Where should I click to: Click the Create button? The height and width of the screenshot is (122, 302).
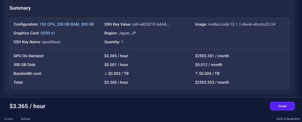(x=282, y=106)
